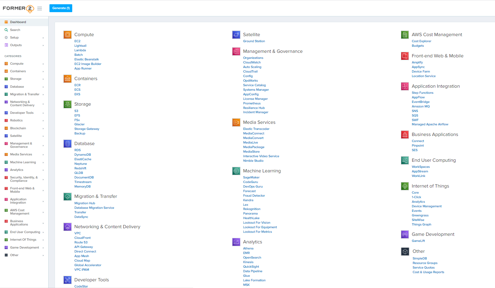Click the Storage category icon in main panel
Screen dimensions: 495x288
[67, 104]
